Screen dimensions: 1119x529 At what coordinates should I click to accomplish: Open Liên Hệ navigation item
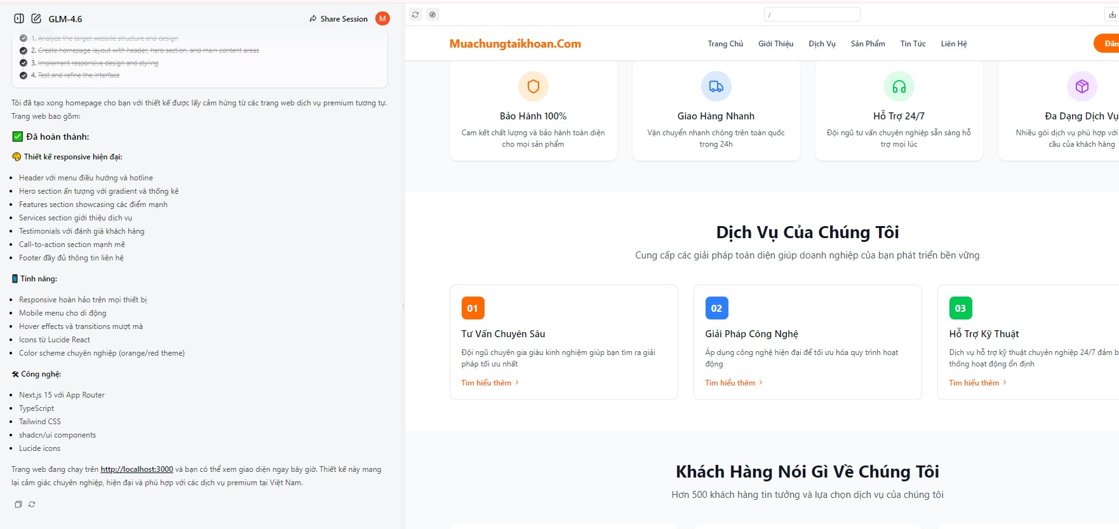click(x=953, y=44)
